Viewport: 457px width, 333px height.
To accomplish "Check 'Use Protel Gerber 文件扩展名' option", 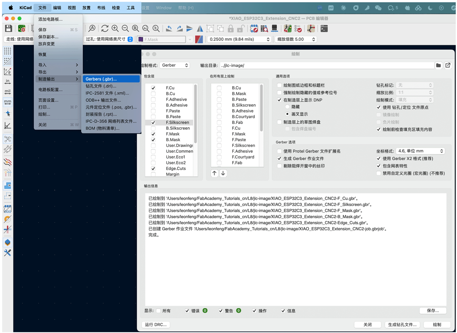I will click(x=279, y=151).
